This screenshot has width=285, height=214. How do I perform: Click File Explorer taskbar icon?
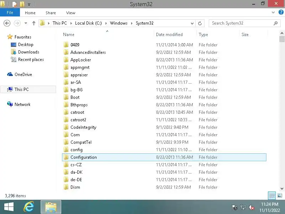[x=51, y=207]
